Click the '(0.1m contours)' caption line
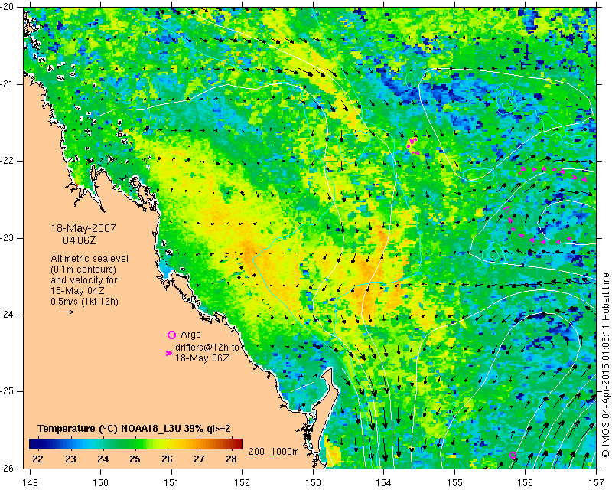This screenshot has height=490, width=612. pyautogui.click(x=83, y=269)
